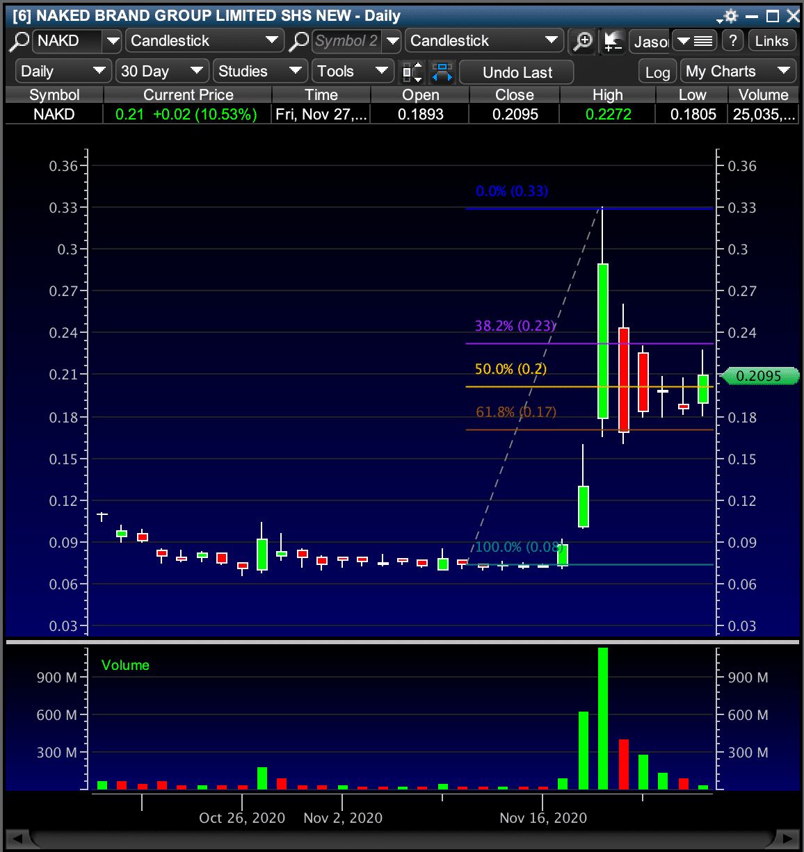Click the Symbol column header

tap(54, 95)
